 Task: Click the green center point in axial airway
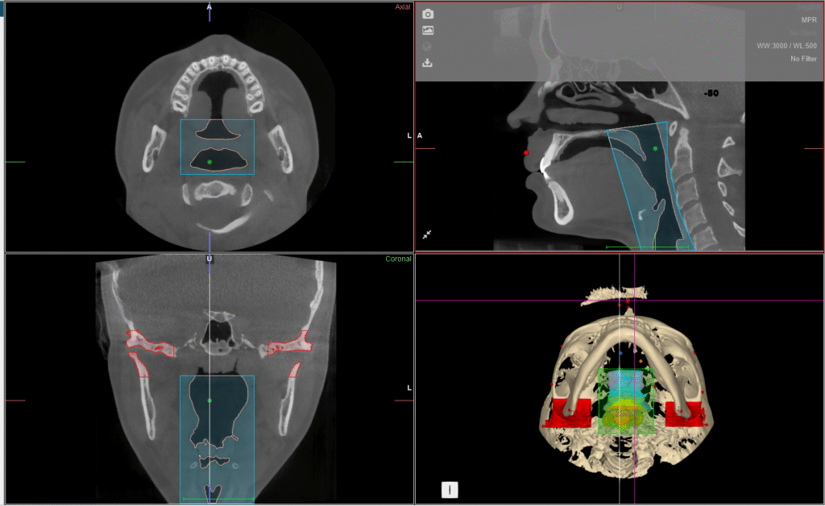pos(209,162)
